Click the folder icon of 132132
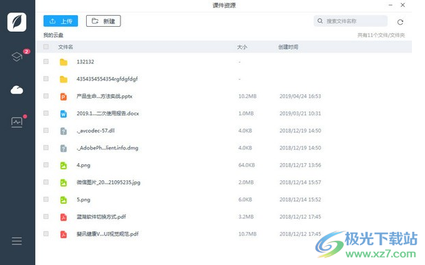Screen dimensions: 425x265 [63, 62]
